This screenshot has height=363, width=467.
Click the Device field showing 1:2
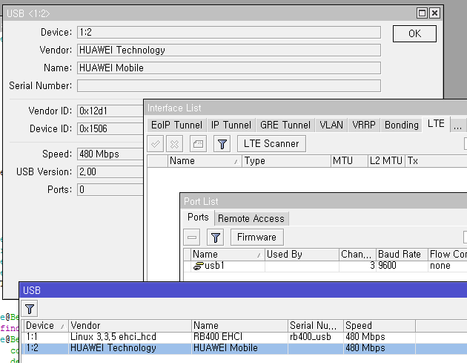[x=229, y=32]
